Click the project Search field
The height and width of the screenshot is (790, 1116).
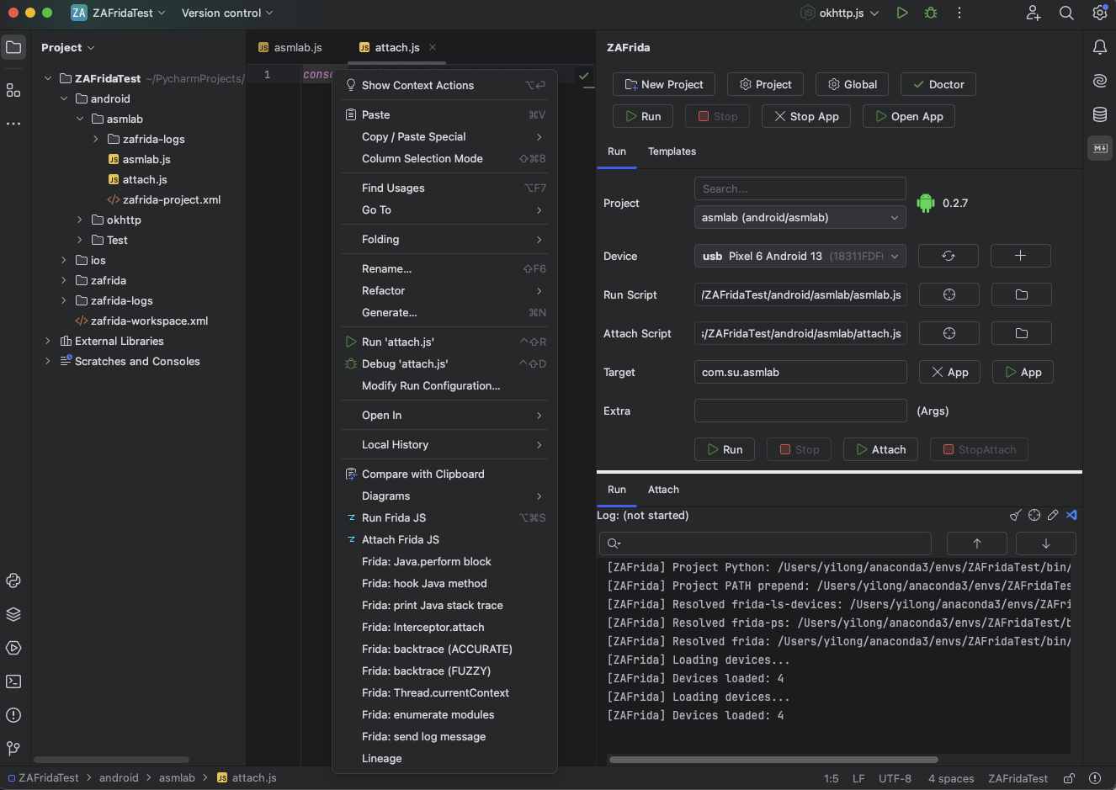pos(800,188)
